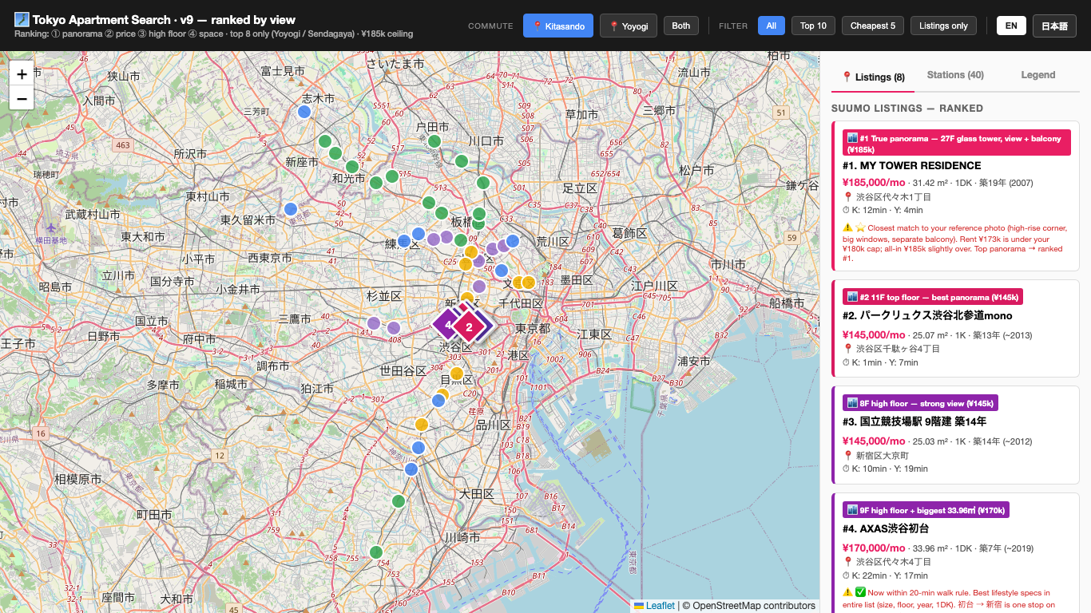This screenshot has height=613, width=1091.
Task: Enable the Listings only filter
Action: [943, 26]
